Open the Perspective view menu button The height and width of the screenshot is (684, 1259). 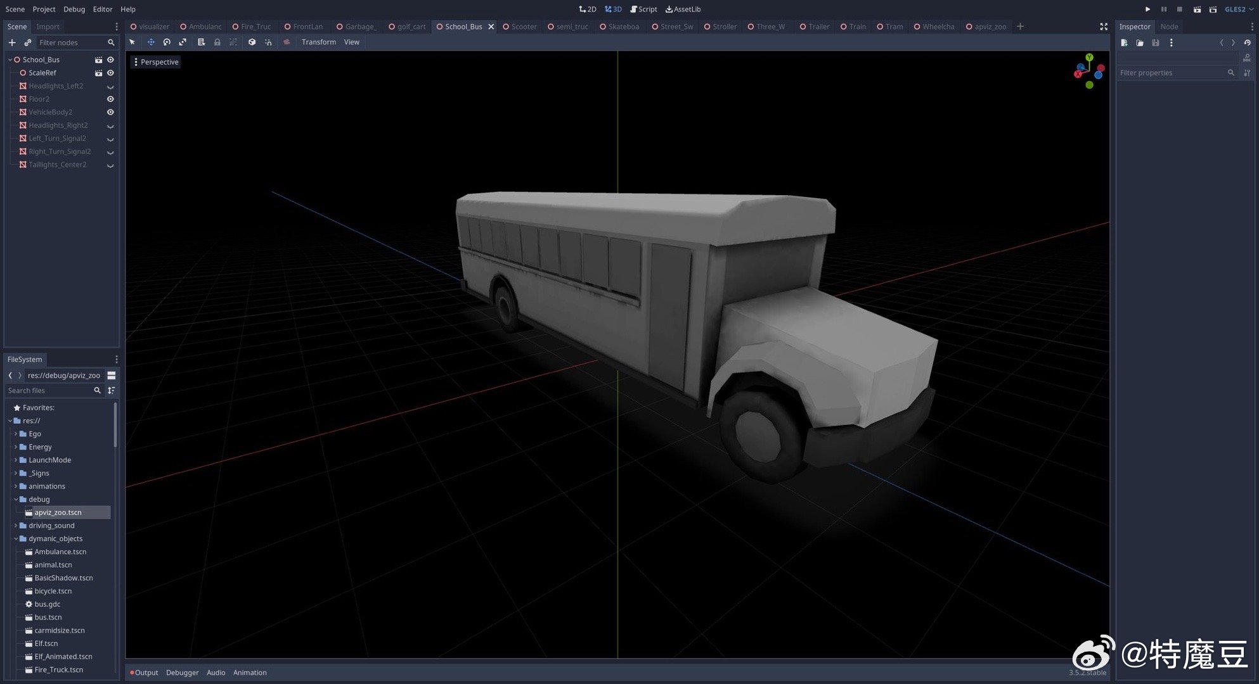point(156,62)
